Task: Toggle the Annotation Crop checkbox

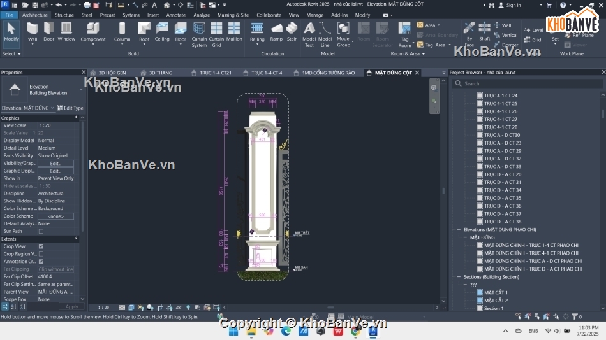Action: [x=41, y=261]
